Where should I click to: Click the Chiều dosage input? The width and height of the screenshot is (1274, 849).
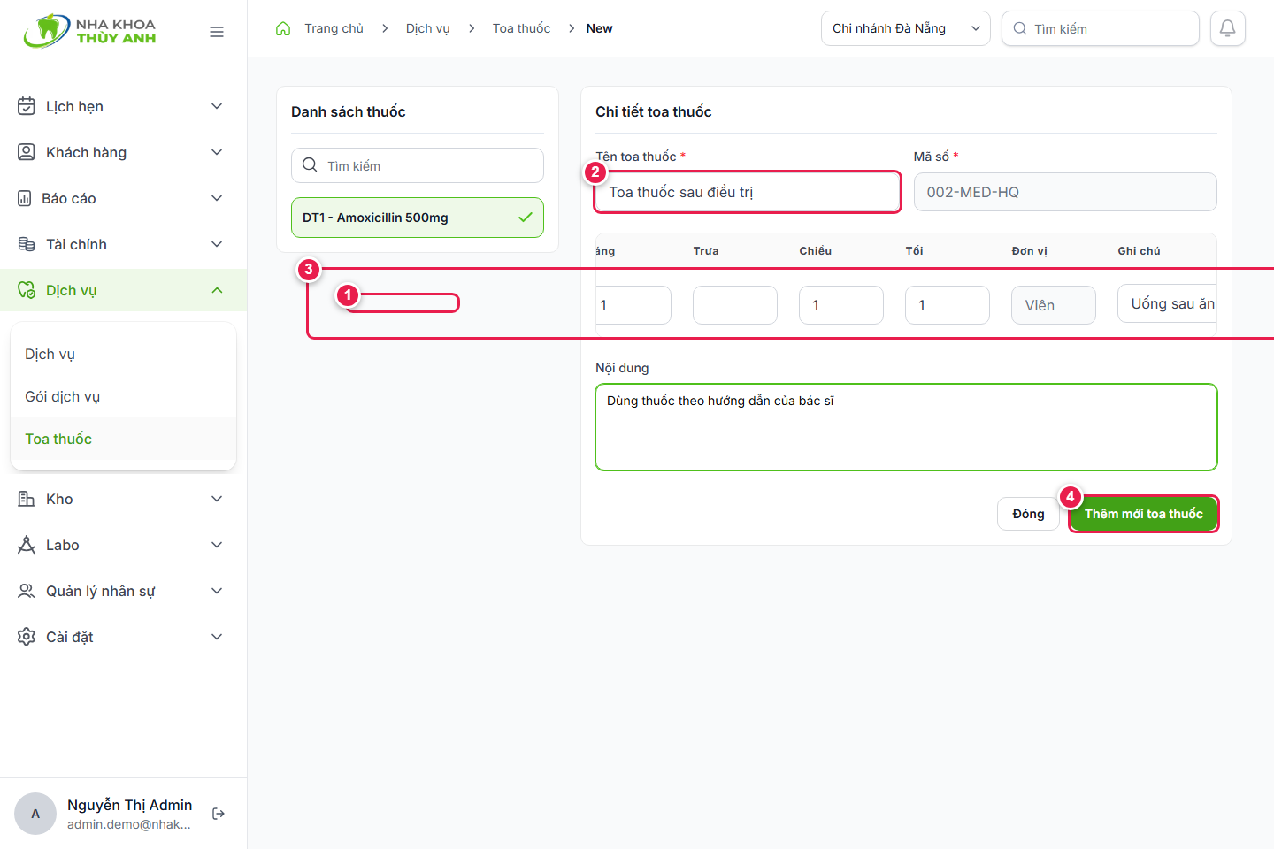pyautogui.click(x=841, y=305)
